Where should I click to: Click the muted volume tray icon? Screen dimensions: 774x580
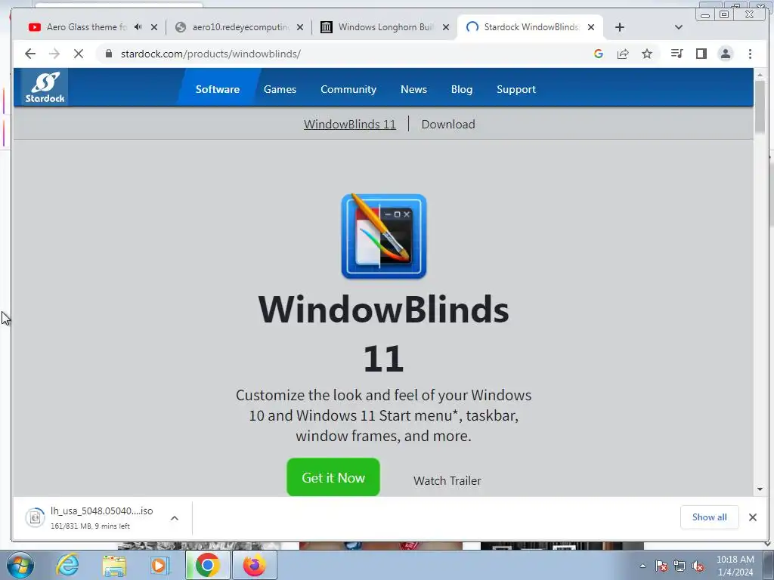(698, 566)
